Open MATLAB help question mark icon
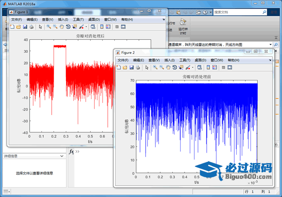 (x=205, y=12)
